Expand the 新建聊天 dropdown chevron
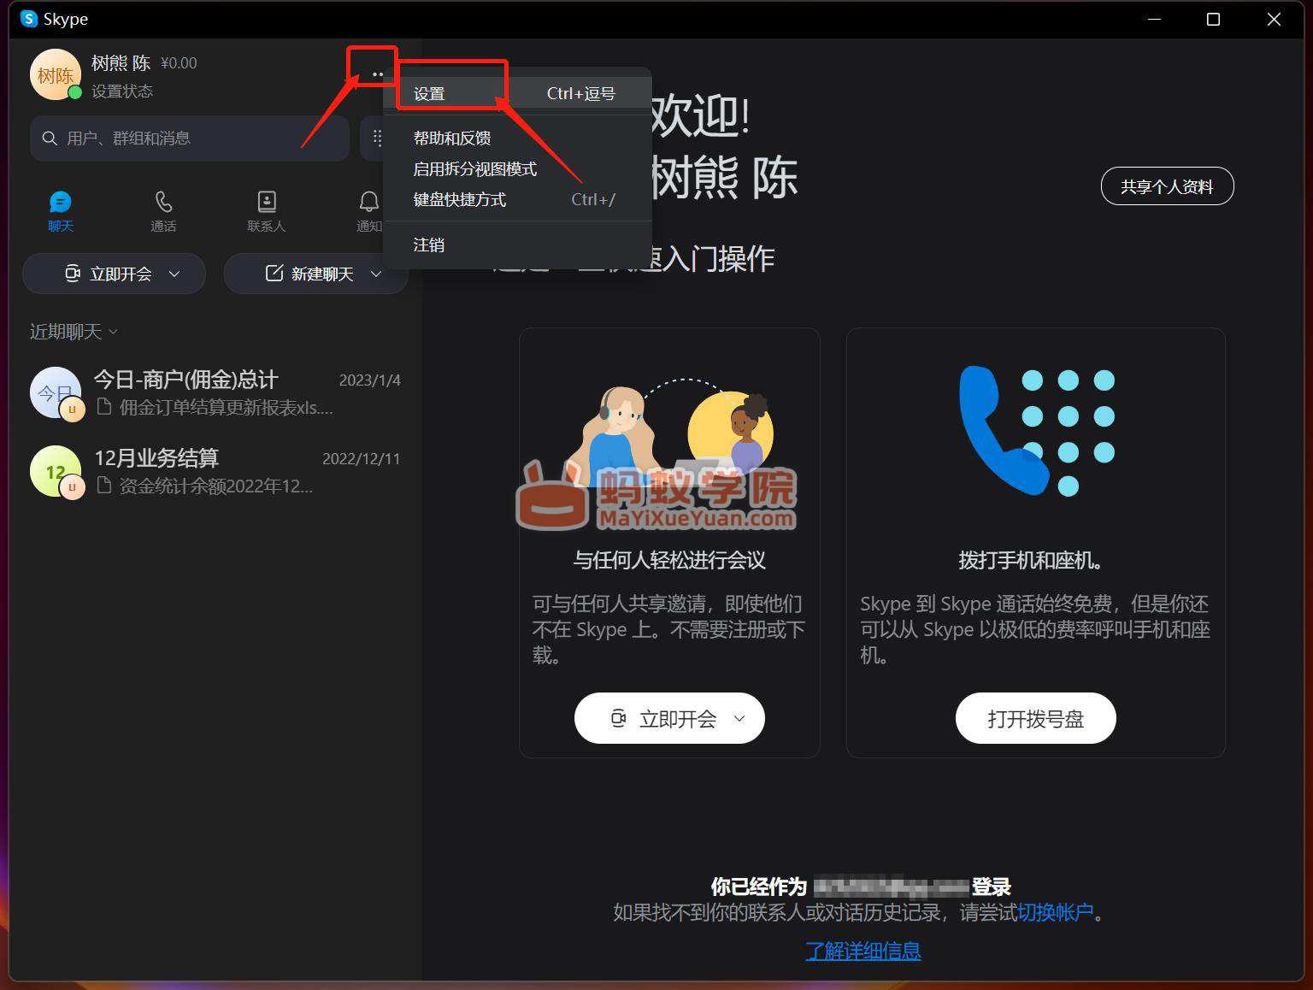The image size is (1313, 990). [376, 274]
